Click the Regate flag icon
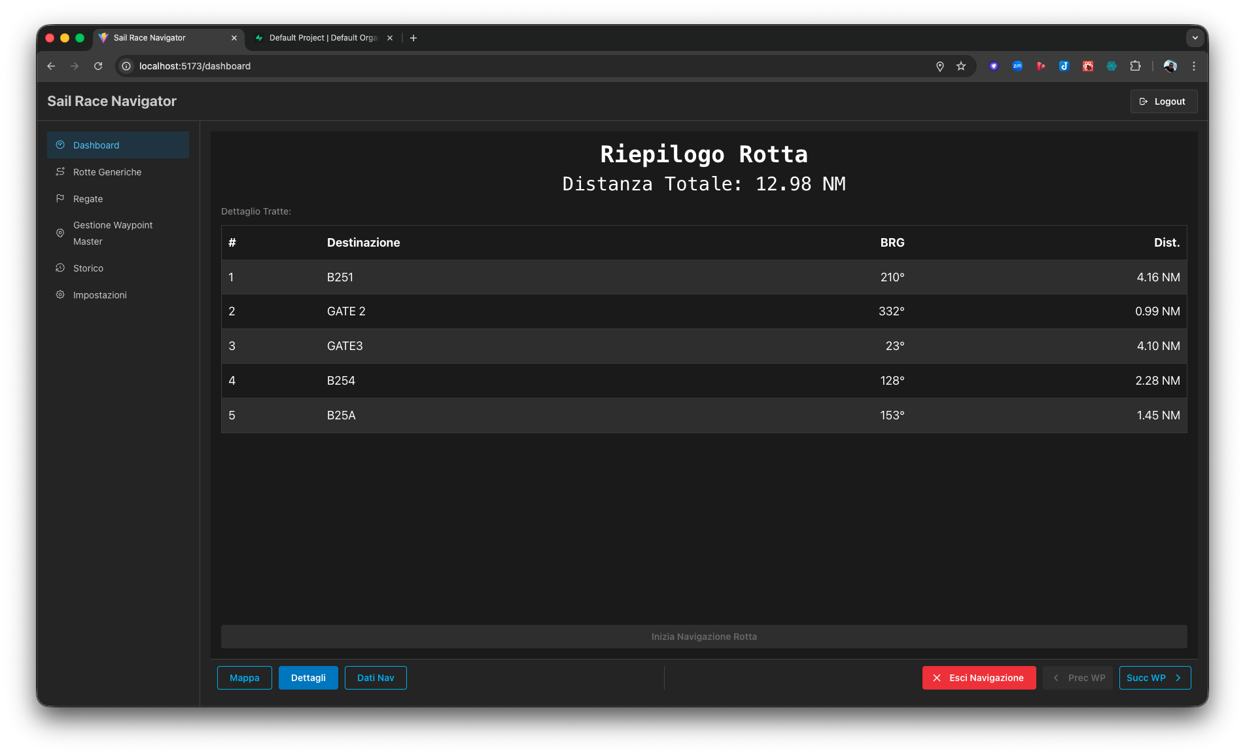The height and width of the screenshot is (755, 1245). tap(60, 198)
